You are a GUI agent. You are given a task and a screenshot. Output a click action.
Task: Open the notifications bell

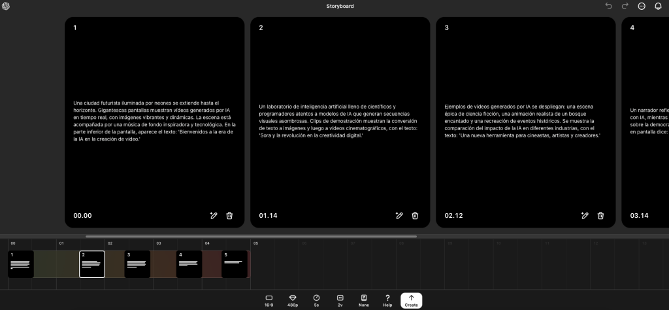659,6
